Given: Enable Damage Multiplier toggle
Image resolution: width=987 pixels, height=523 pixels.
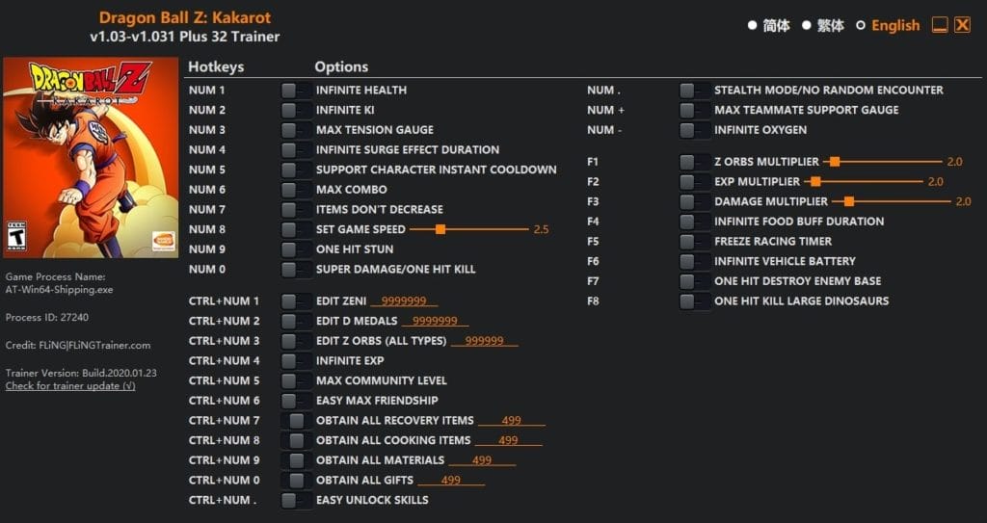Looking at the screenshot, I should [x=694, y=202].
